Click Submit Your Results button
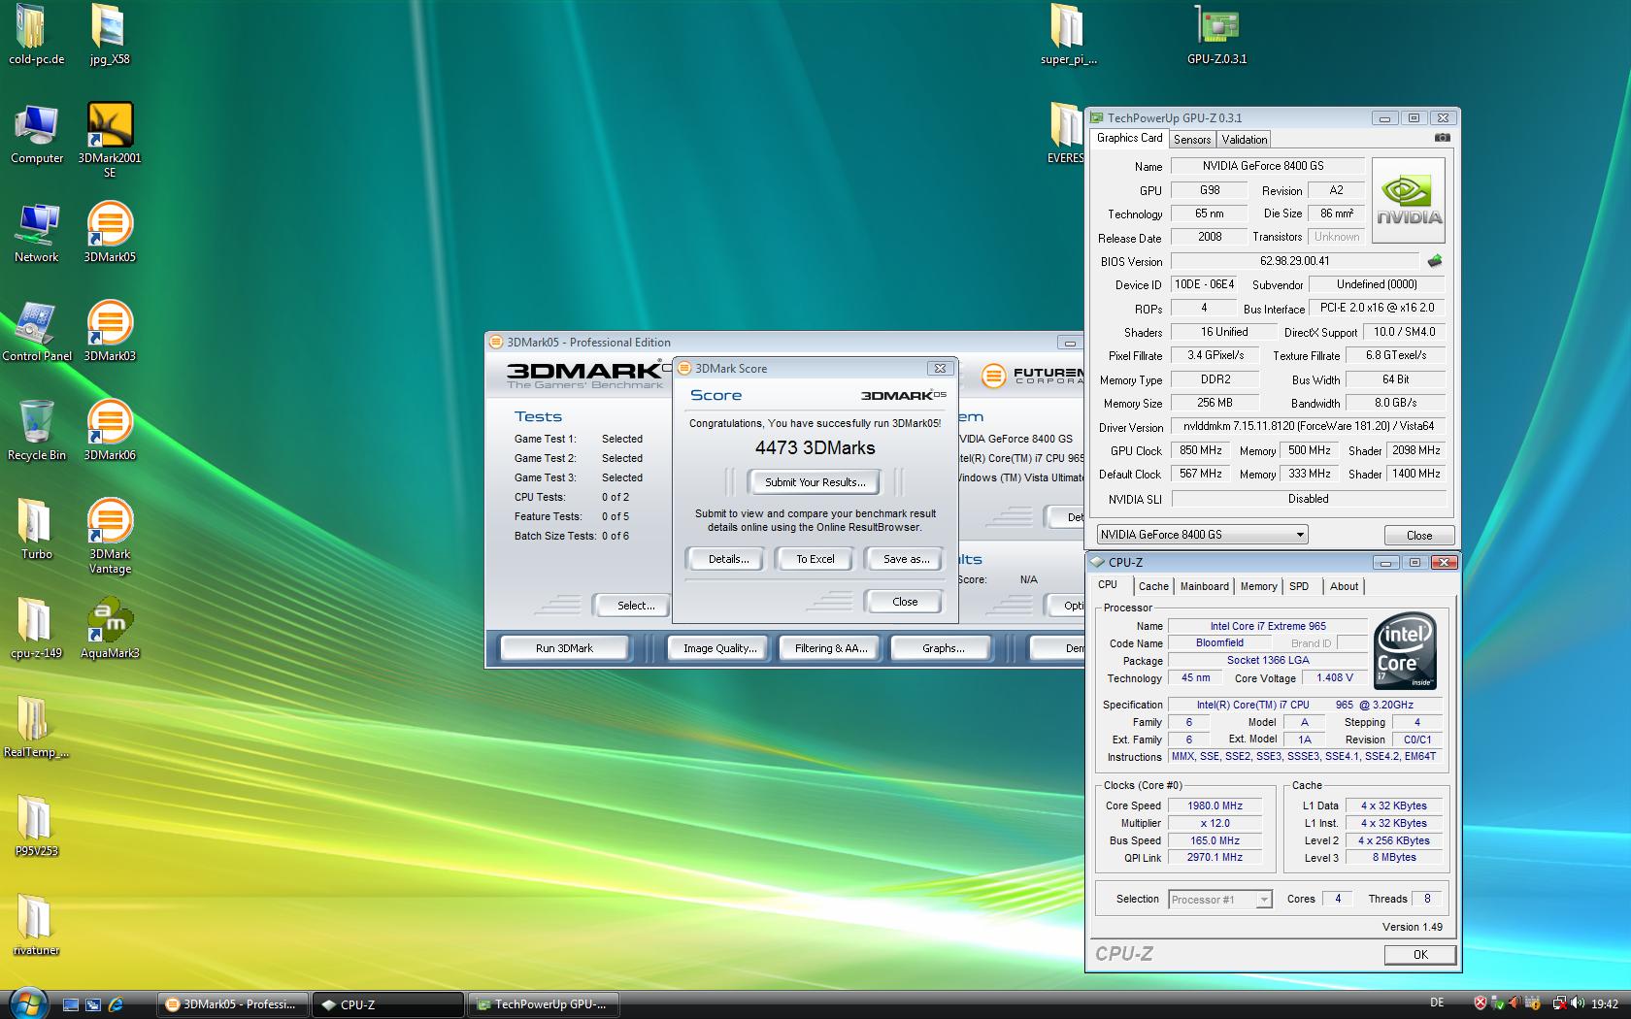 [x=815, y=482]
